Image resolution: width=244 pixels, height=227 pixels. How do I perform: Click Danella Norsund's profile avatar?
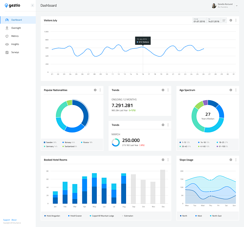[214, 6]
